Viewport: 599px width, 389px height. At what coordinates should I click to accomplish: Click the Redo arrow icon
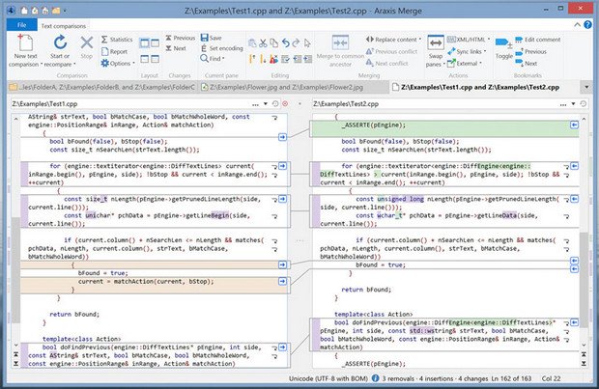296,43
